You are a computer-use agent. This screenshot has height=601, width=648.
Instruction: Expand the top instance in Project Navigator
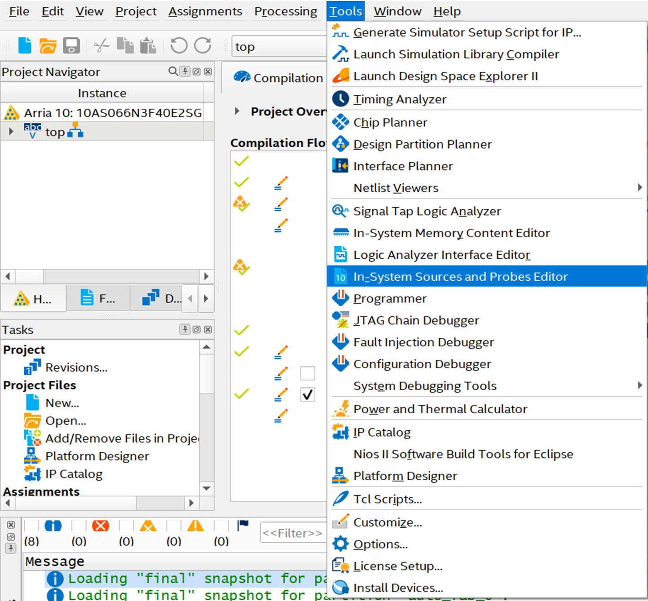click(10, 131)
